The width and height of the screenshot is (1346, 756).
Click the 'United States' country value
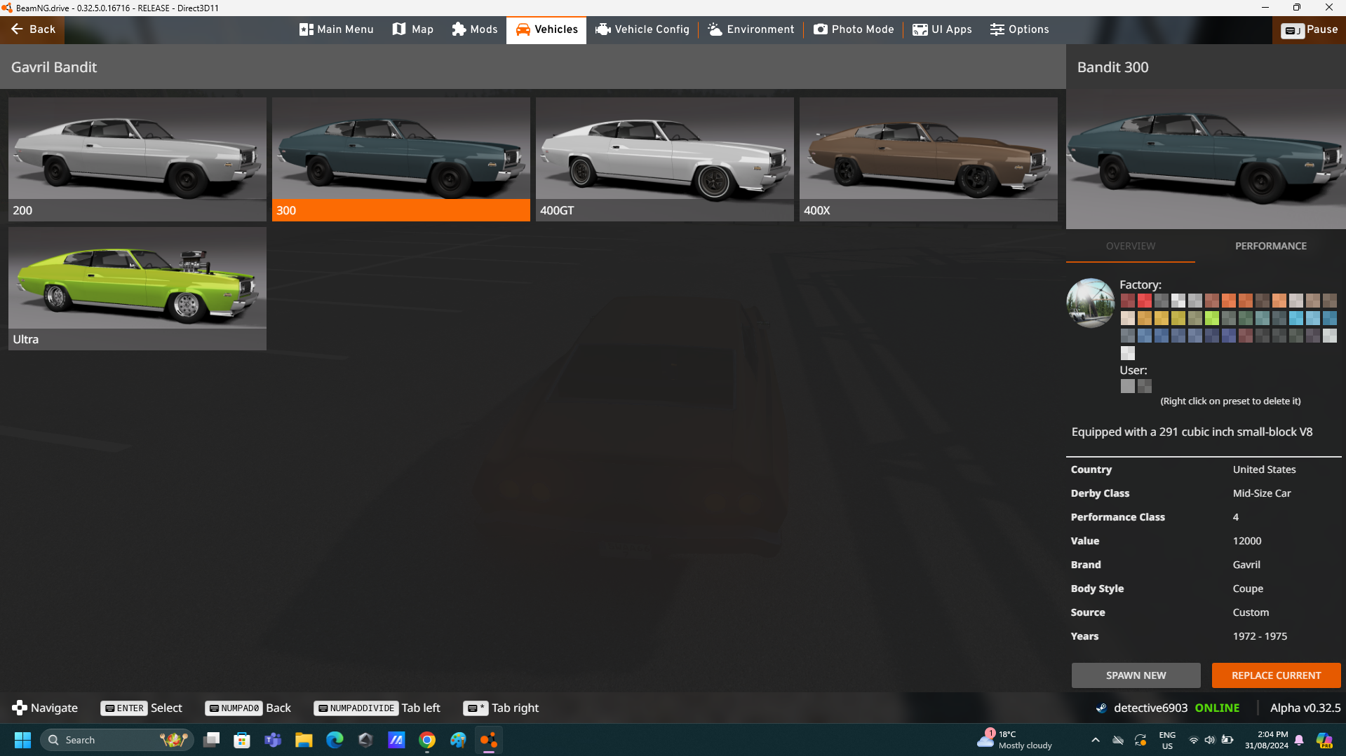click(1264, 469)
